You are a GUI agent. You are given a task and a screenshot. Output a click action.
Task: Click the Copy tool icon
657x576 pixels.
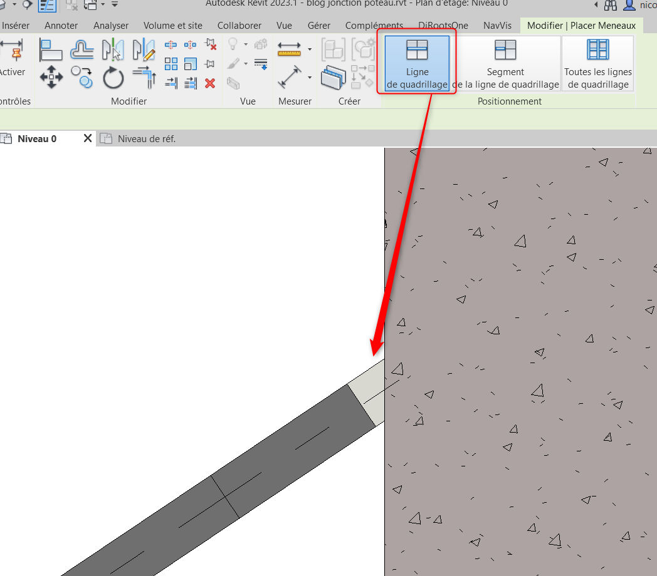pyautogui.click(x=81, y=78)
